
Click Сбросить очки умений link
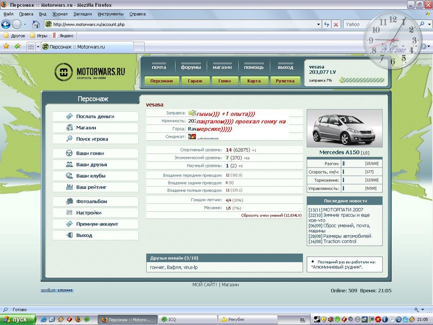tap(271, 216)
